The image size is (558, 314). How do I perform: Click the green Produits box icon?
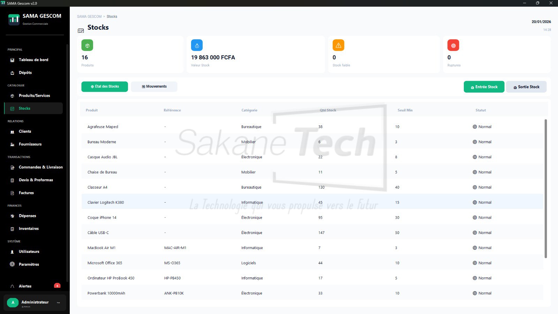coord(87,45)
